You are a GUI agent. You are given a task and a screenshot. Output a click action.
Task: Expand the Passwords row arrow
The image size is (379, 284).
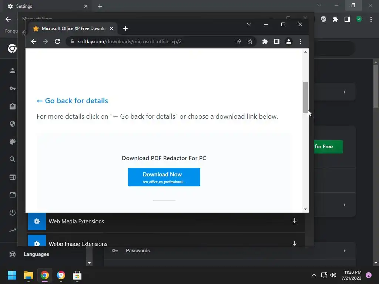tap(345, 251)
